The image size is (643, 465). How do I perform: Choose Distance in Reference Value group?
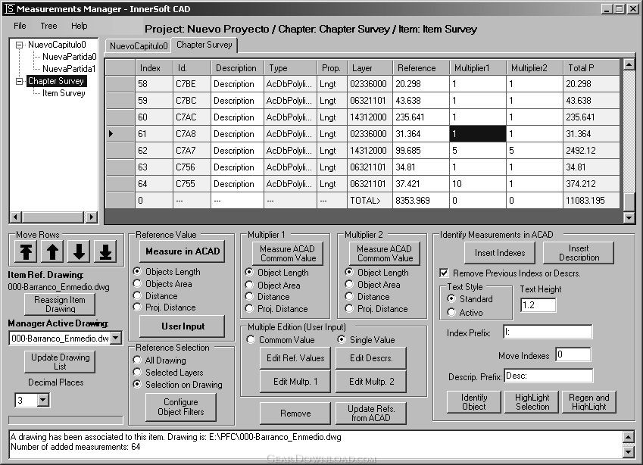137,295
